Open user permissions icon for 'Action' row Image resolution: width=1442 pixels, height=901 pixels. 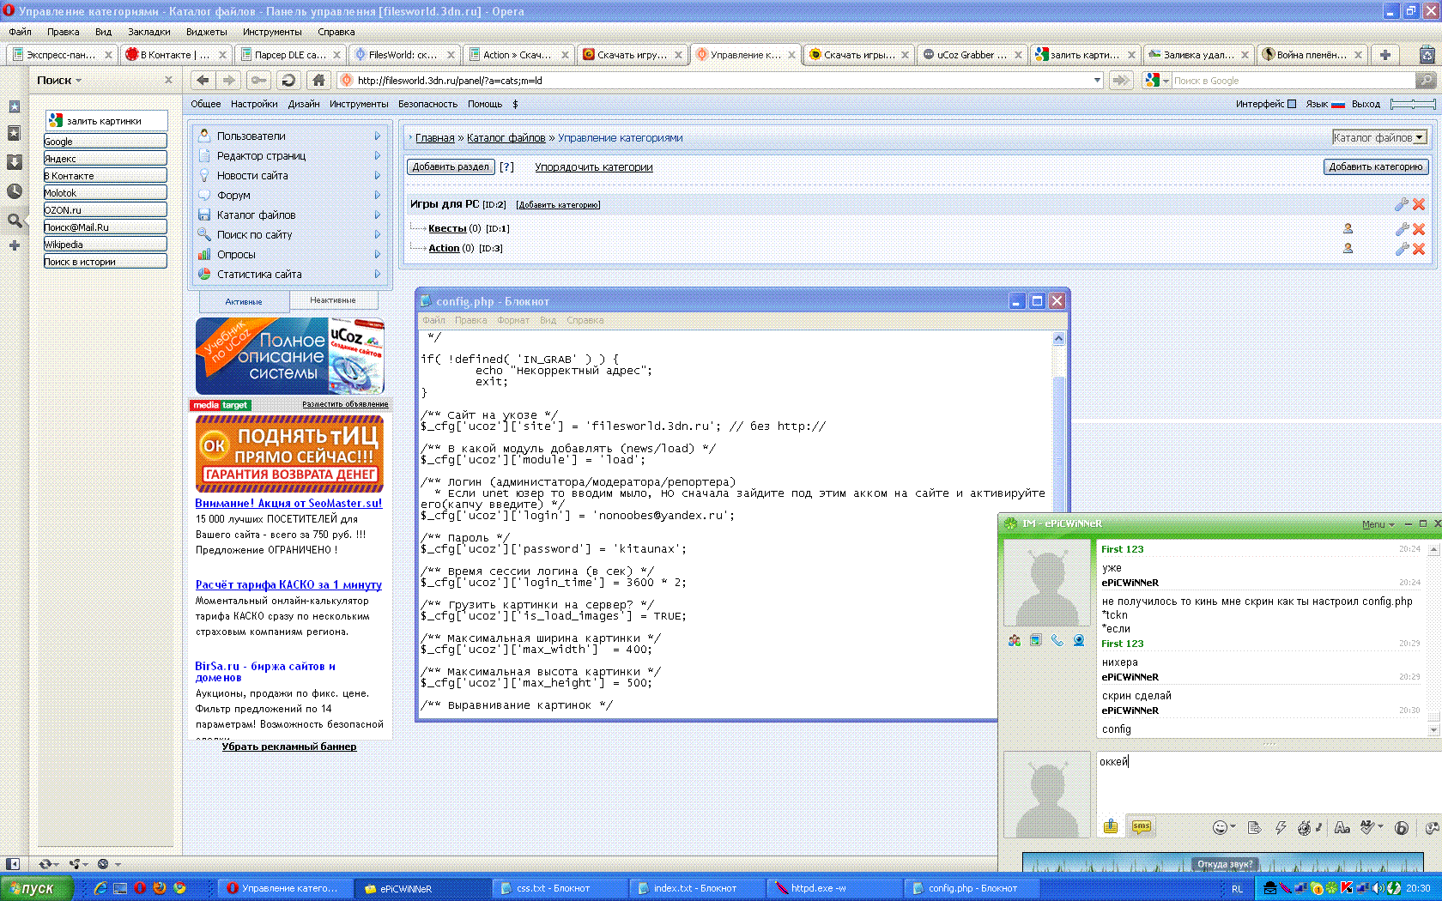[1348, 248]
